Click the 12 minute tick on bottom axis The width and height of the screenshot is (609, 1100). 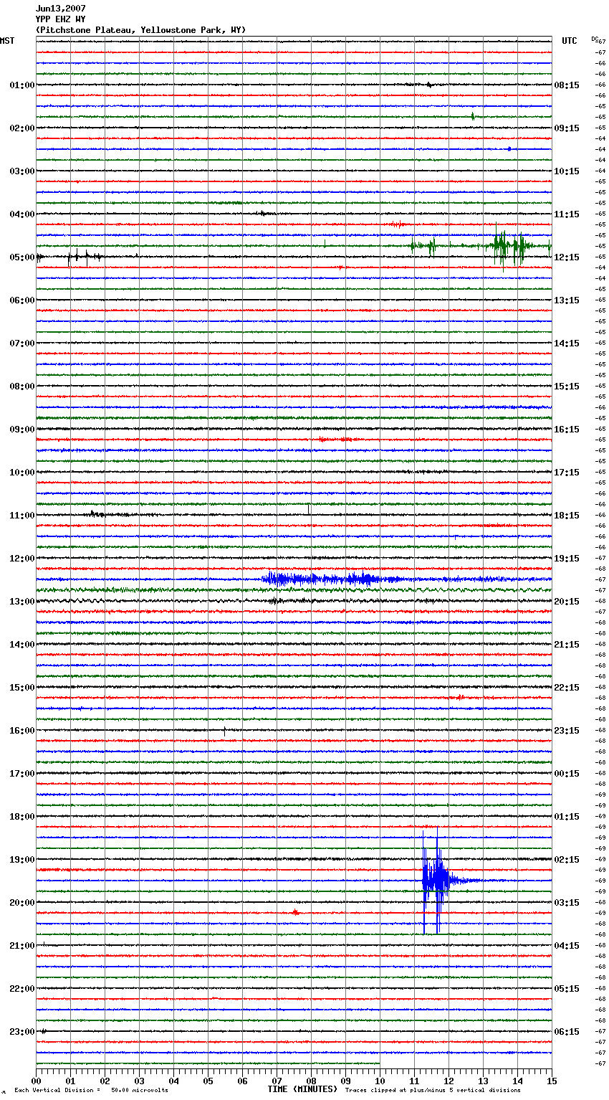449,1081
